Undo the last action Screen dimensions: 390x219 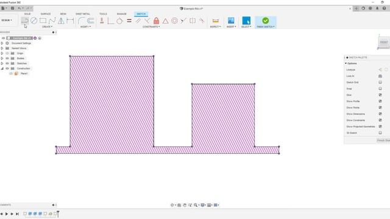click(19, 8)
